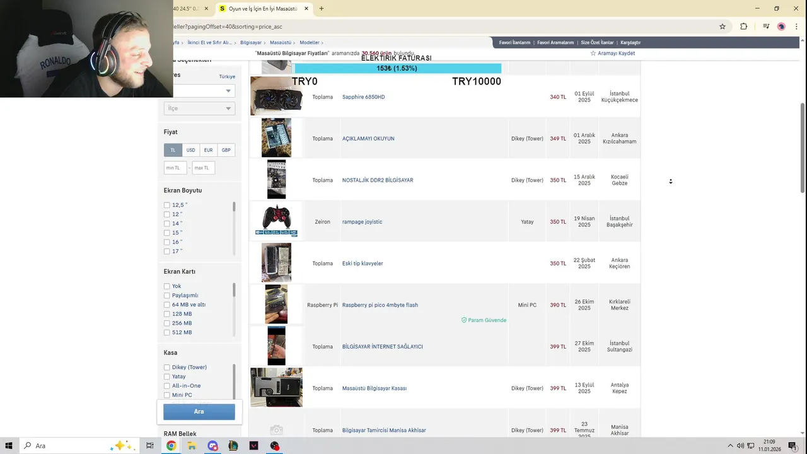Close the partially hidden '24.5"' tab
This screenshot has width=807, height=454.
click(x=206, y=9)
